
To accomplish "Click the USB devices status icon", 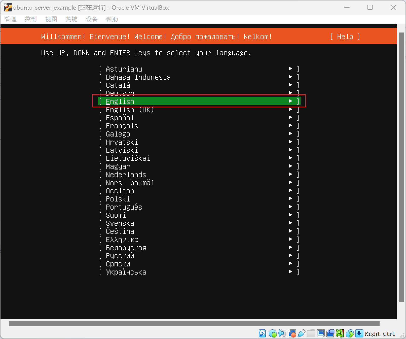I will (302, 333).
